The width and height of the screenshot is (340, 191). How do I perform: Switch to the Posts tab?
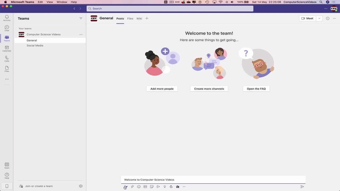point(120,19)
